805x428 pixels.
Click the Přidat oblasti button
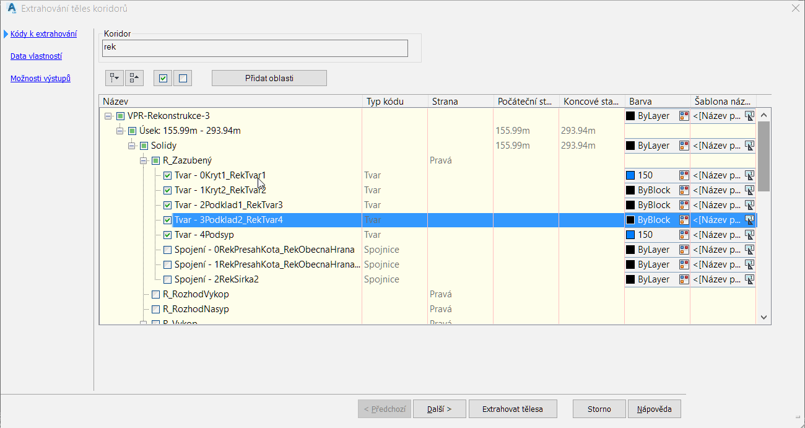point(269,78)
